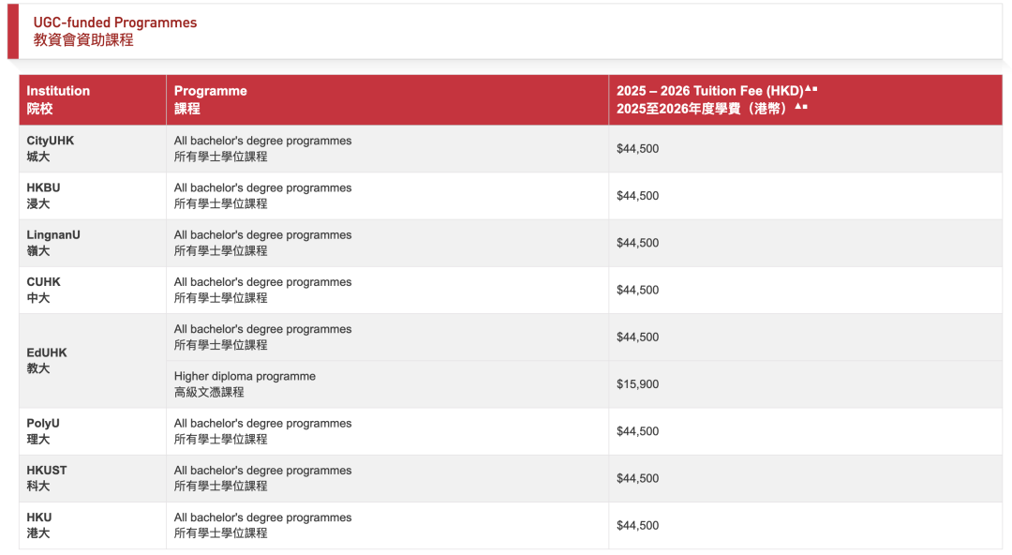Viewport: 1012px width, 555px height.
Task: Click the $44,500 fee in CityUHK row
Action: [x=638, y=149]
